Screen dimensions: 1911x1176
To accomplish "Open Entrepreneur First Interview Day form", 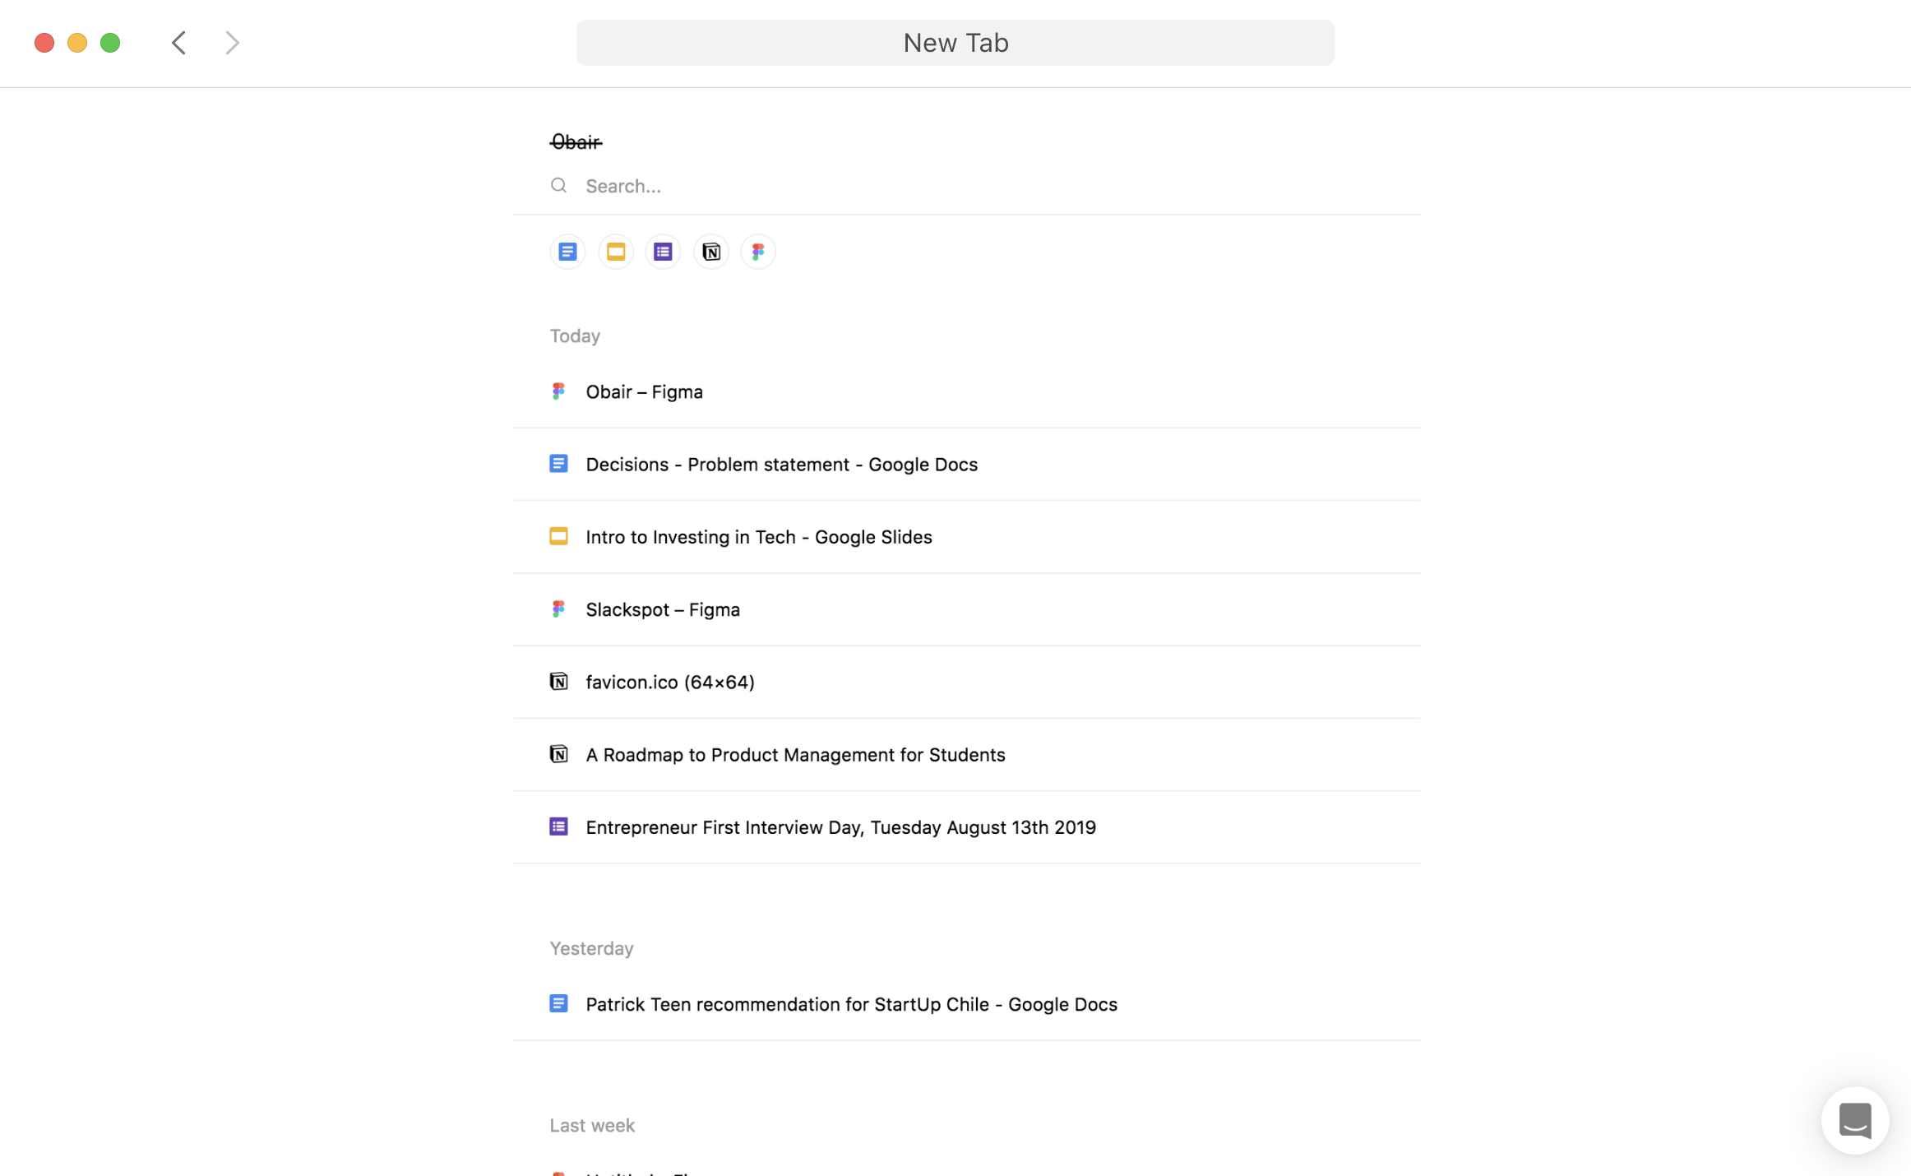I will point(966,827).
